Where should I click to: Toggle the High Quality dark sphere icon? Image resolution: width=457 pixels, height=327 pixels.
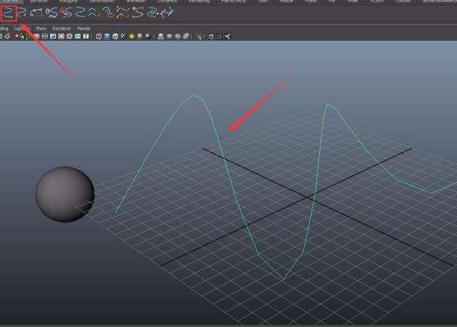click(148, 36)
